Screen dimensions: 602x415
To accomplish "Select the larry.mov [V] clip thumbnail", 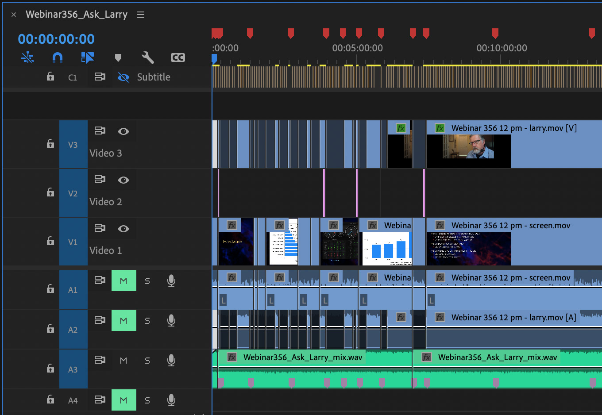I will click(468, 150).
